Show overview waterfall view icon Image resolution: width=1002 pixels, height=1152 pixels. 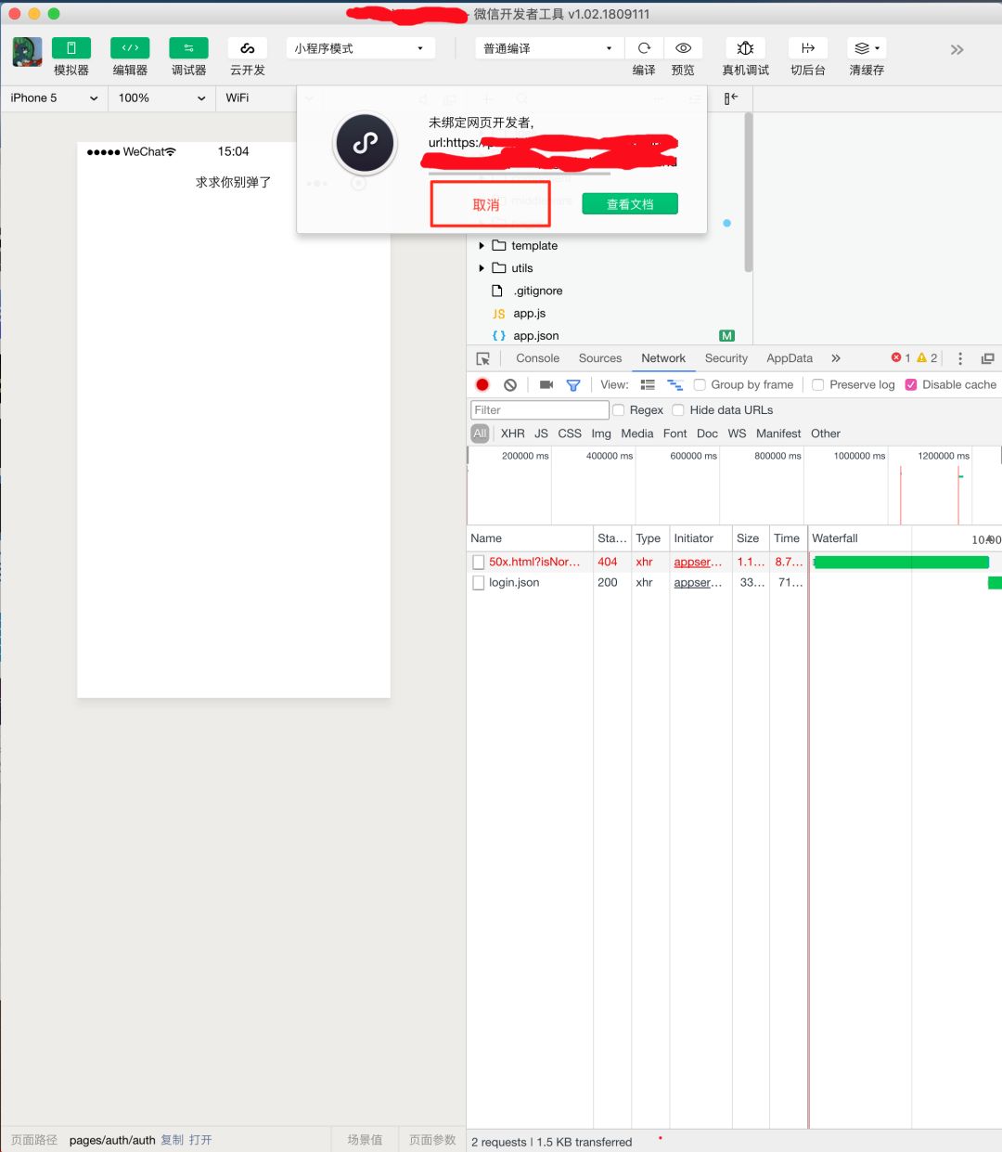(674, 384)
